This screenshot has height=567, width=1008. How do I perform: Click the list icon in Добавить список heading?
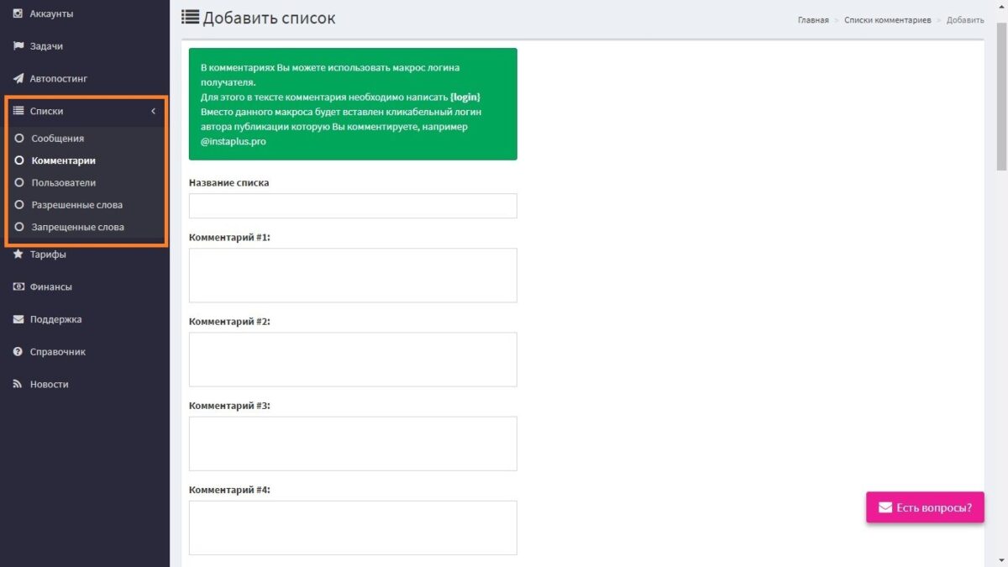190,17
